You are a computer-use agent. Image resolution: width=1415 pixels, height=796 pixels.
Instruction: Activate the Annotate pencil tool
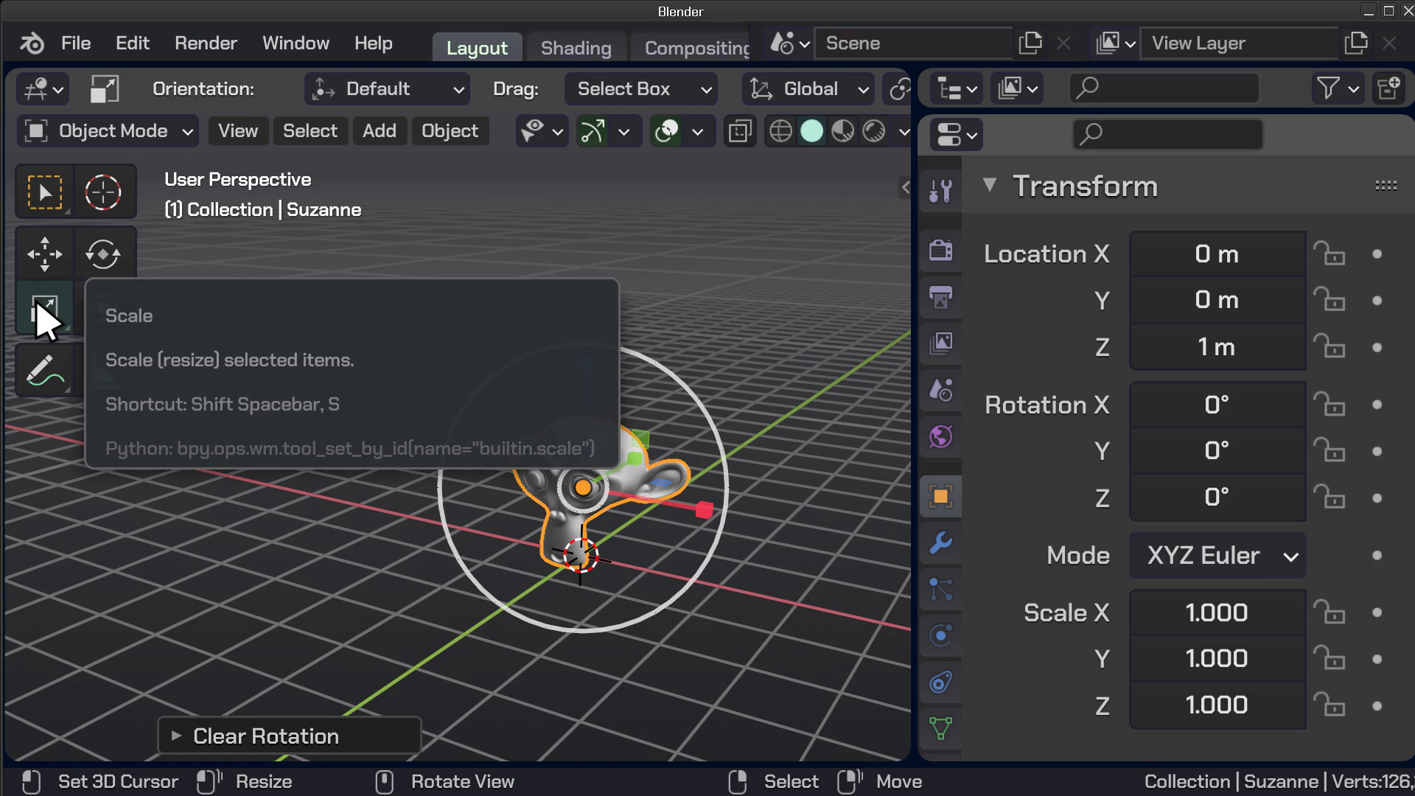click(44, 371)
